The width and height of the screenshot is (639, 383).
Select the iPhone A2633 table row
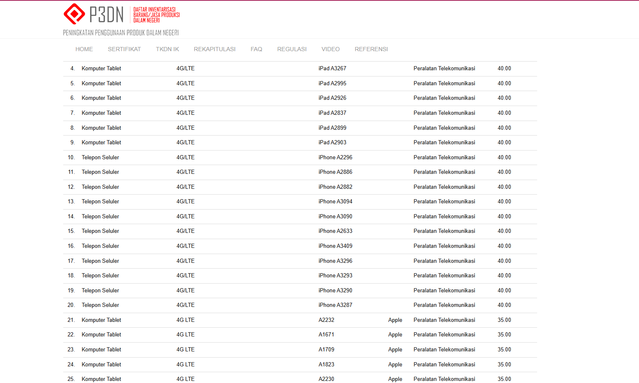tap(335, 231)
